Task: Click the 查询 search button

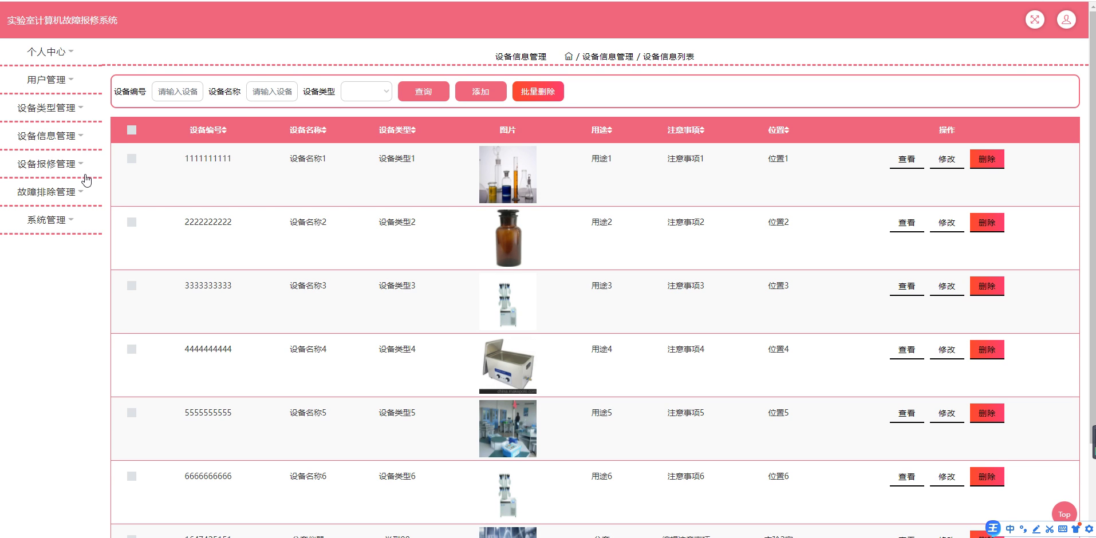Action: 424,92
